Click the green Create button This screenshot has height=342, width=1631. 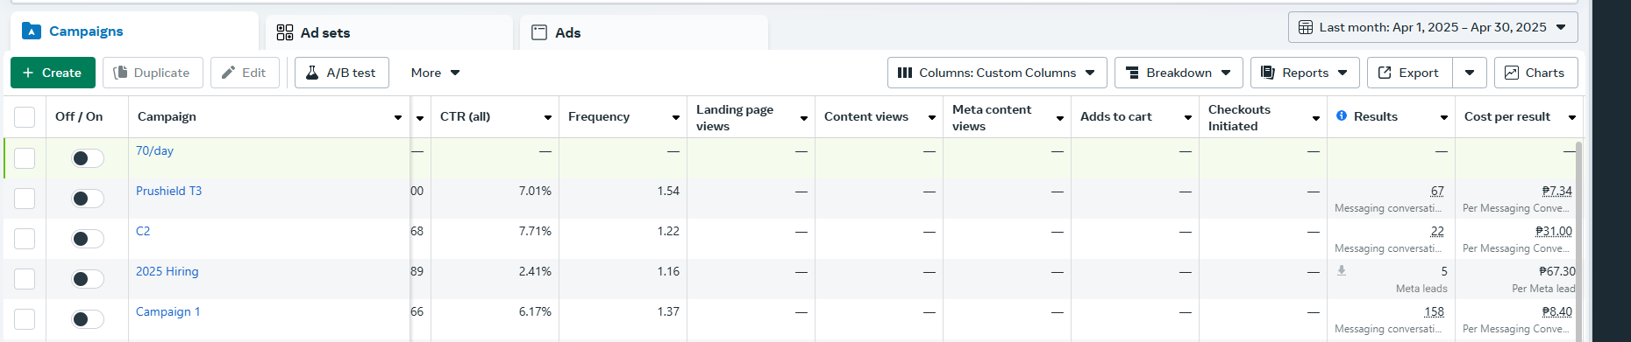pyautogui.click(x=53, y=73)
